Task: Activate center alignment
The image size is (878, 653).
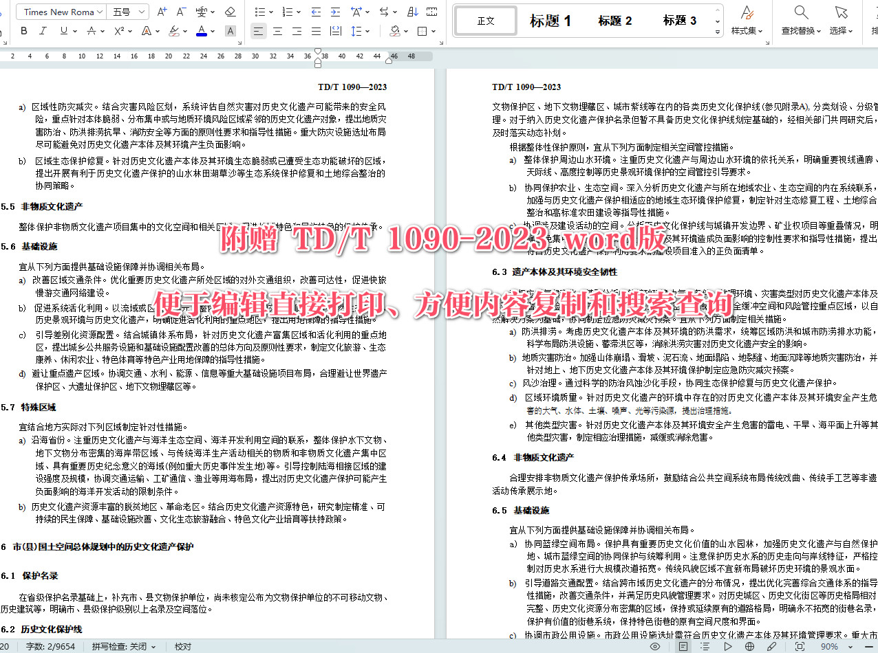Action: pos(276,31)
